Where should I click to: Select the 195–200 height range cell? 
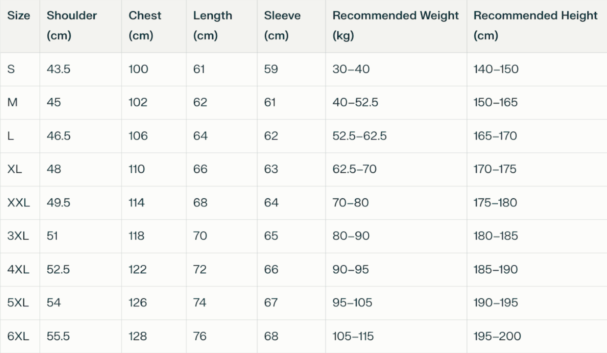click(x=497, y=336)
